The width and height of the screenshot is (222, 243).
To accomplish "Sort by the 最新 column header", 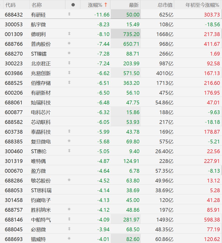I will (134, 5).
